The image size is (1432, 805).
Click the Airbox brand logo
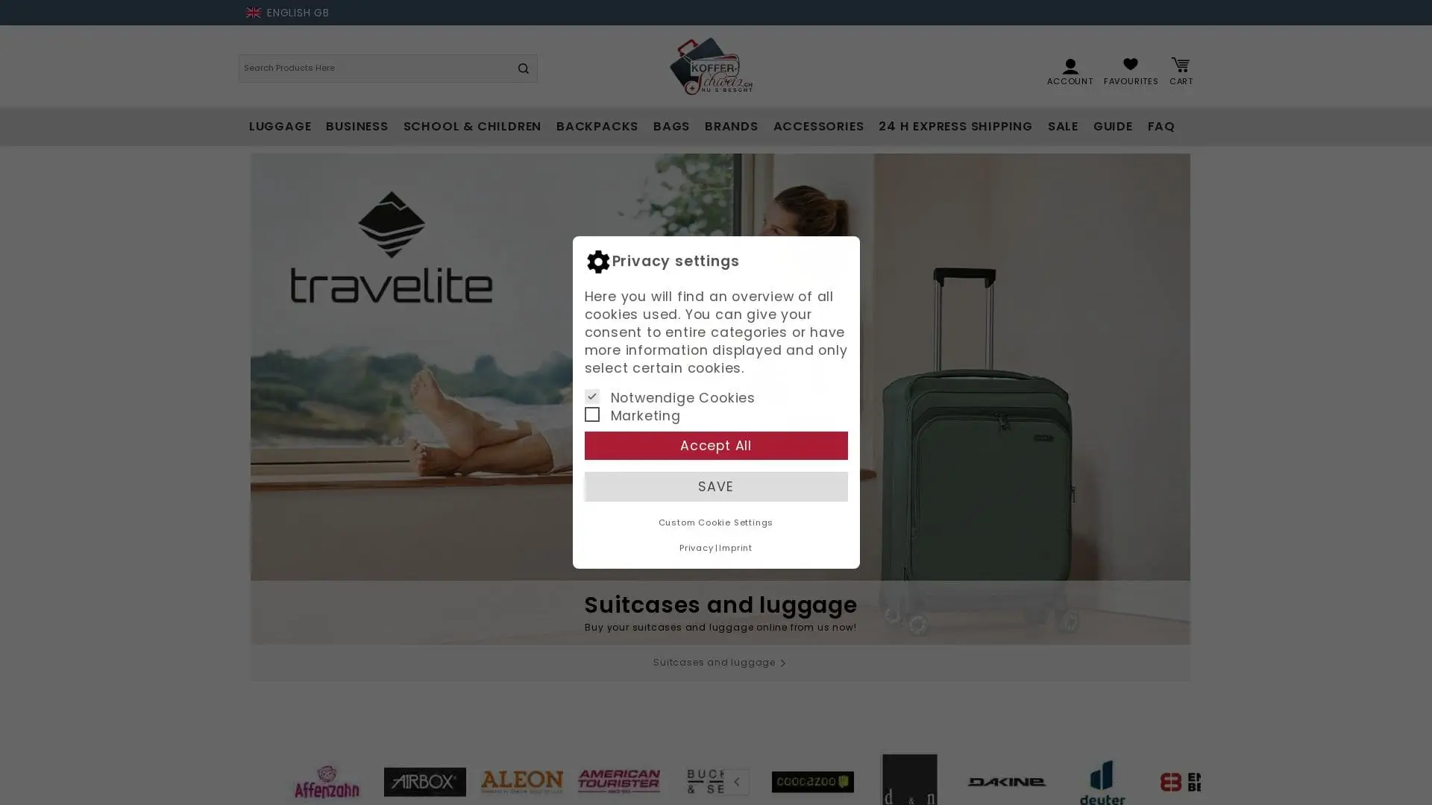pos(424,781)
